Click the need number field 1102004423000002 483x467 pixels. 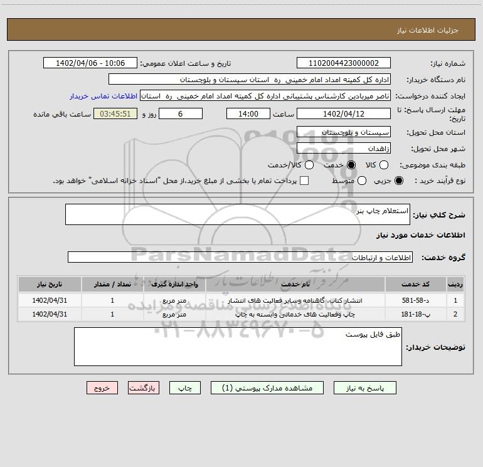pos(344,63)
